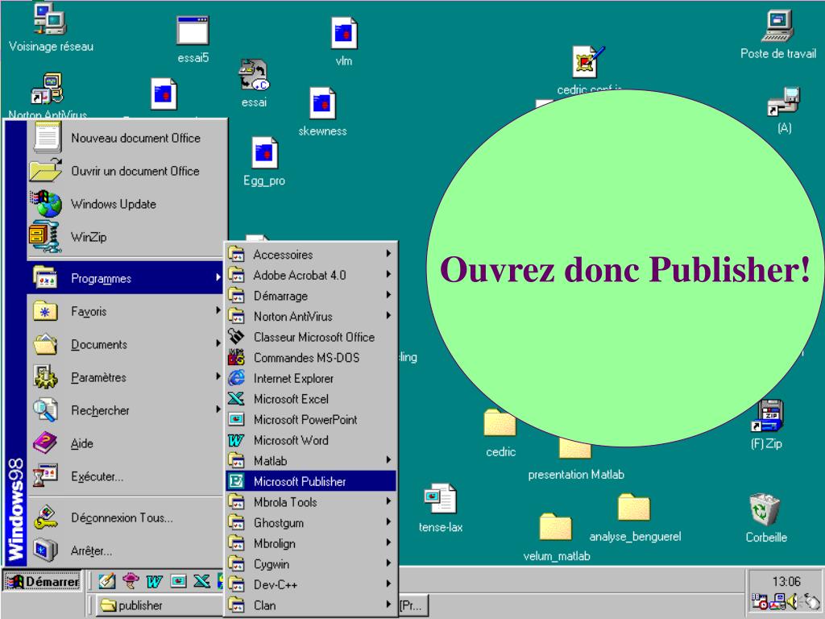Open Commandes MS-DOS from the menu
This screenshot has height=619, width=825.
tap(311, 357)
